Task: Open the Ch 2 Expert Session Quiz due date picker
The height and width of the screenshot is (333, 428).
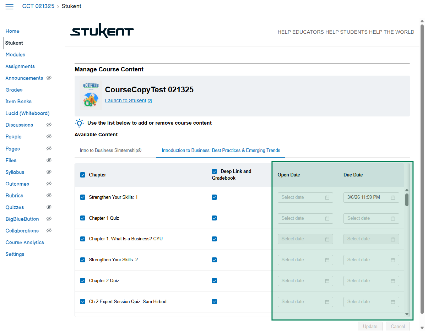Action: point(371,302)
